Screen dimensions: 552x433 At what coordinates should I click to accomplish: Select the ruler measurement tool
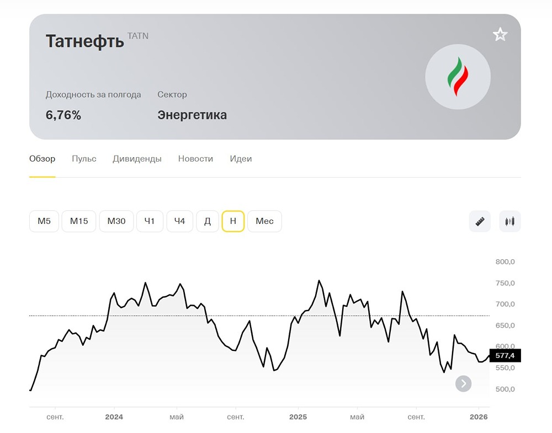click(479, 221)
